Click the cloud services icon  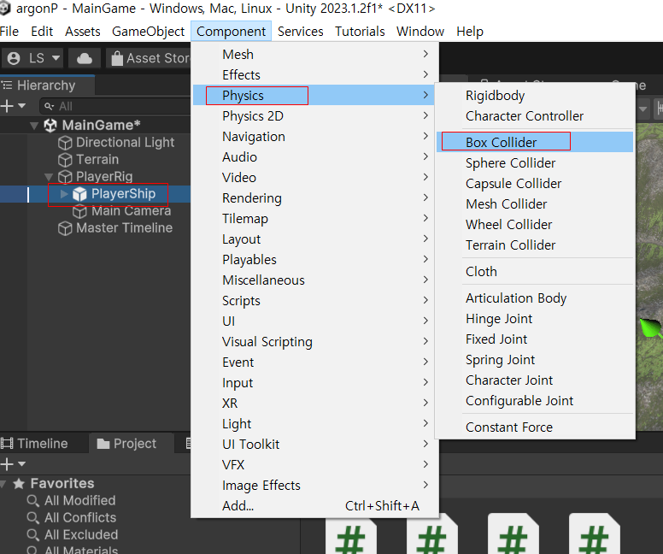pos(84,58)
